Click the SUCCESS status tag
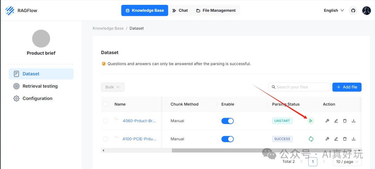 (282, 139)
